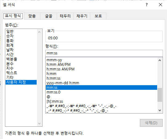
Task: Click format list scroll down arrow
Action: [x=160, y=110]
